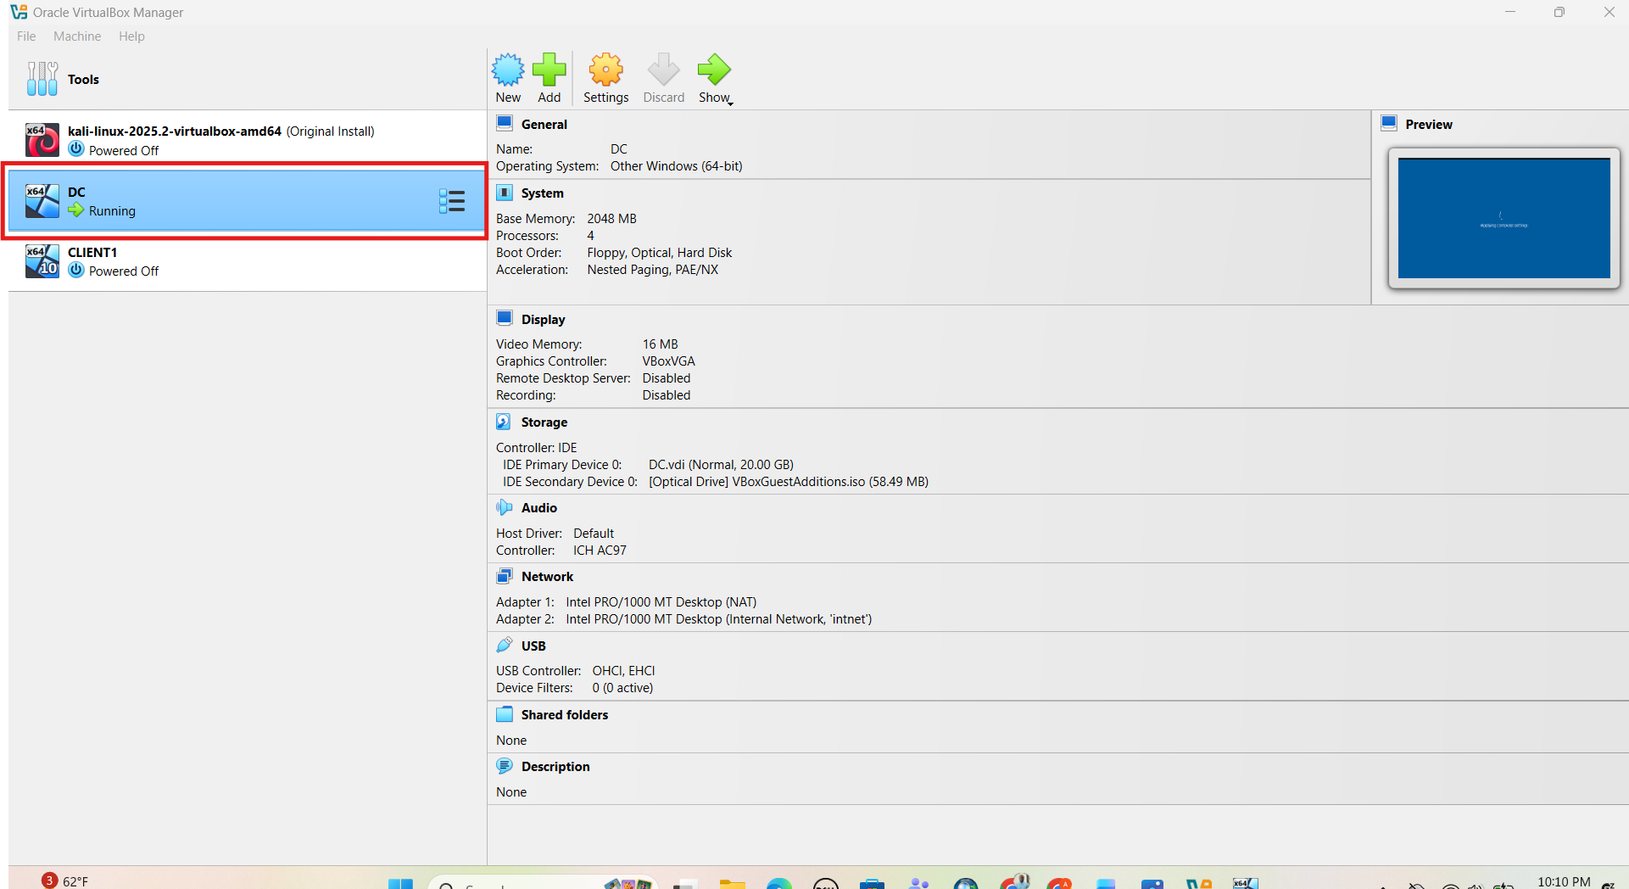Click the USB section plug icon
This screenshot has width=1629, height=889.
(505, 645)
